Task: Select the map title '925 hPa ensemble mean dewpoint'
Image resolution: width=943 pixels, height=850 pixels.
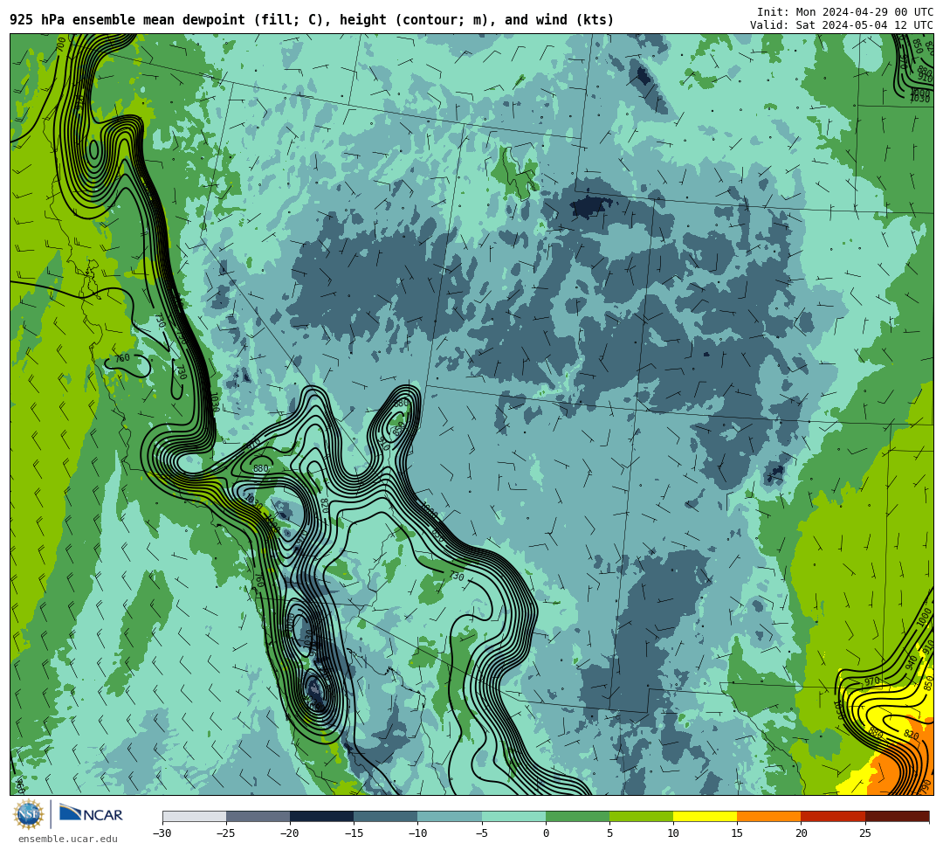Action: coord(127,20)
